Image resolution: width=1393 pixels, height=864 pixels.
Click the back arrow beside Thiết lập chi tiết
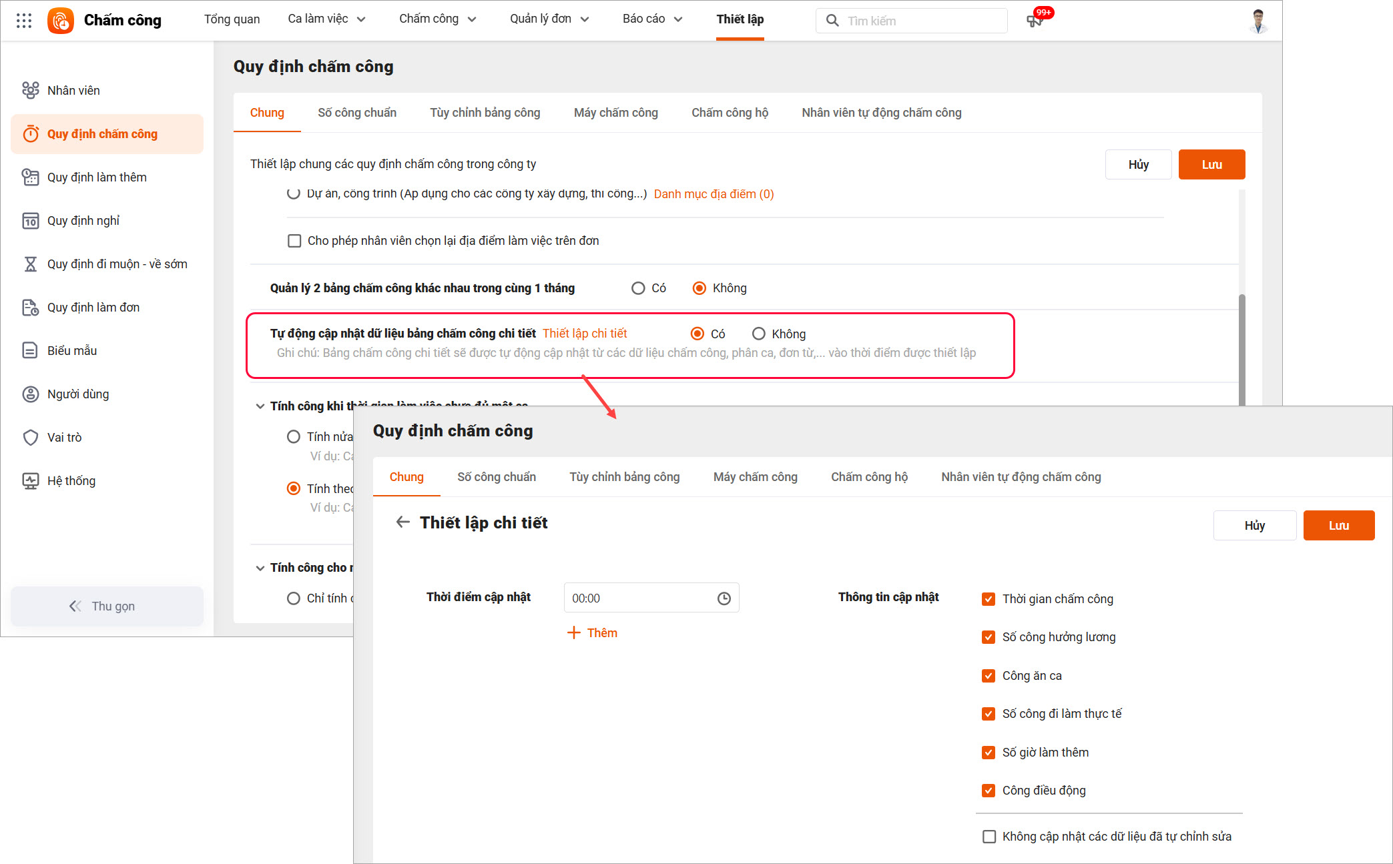(402, 522)
